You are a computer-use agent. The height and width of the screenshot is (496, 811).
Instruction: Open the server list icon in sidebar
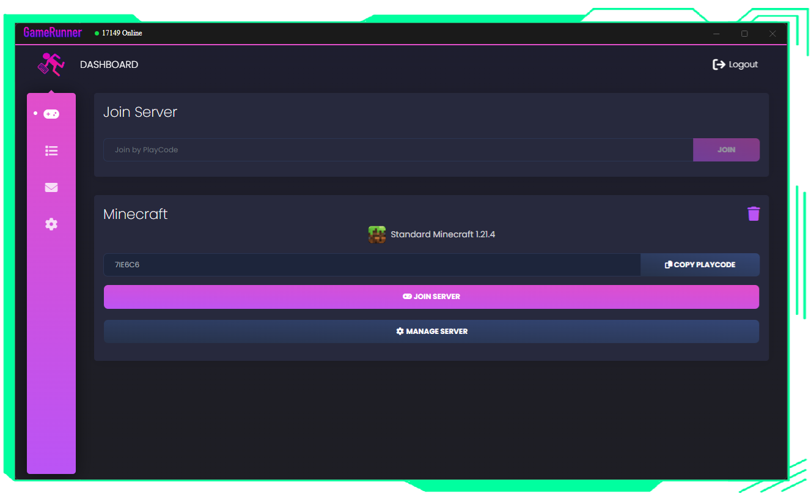click(x=51, y=150)
